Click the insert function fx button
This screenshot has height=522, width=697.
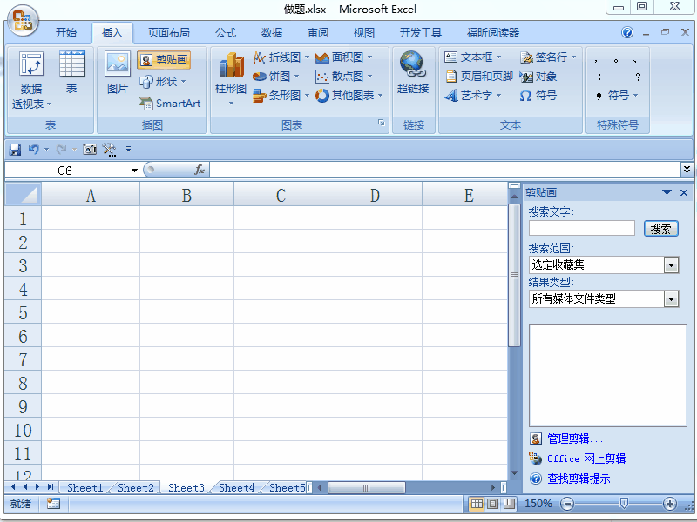click(x=200, y=170)
